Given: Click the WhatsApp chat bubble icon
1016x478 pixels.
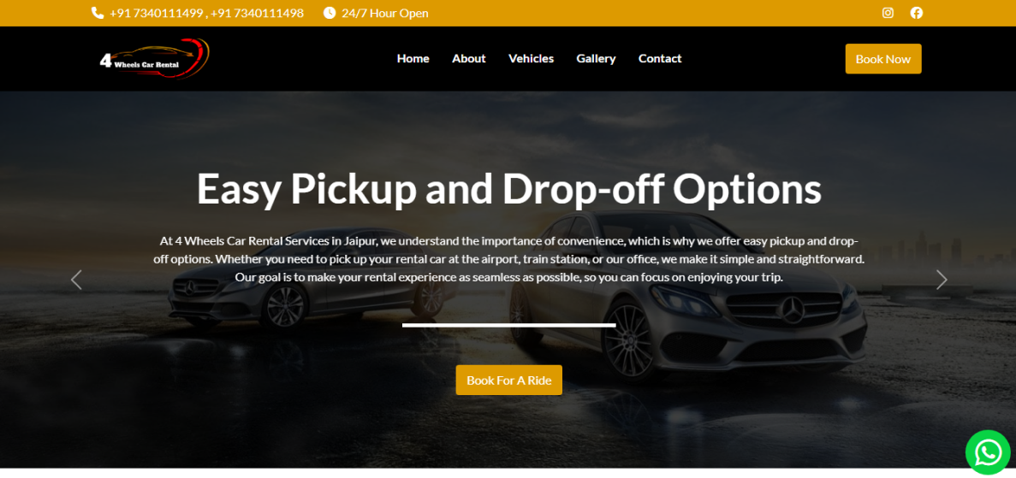Looking at the screenshot, I should pyautogui.click(x=988, y=452).
